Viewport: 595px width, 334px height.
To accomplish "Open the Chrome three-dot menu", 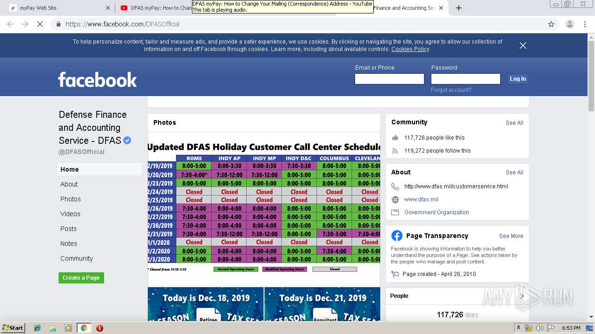I will pyautogui.click(x=585, y=24).
